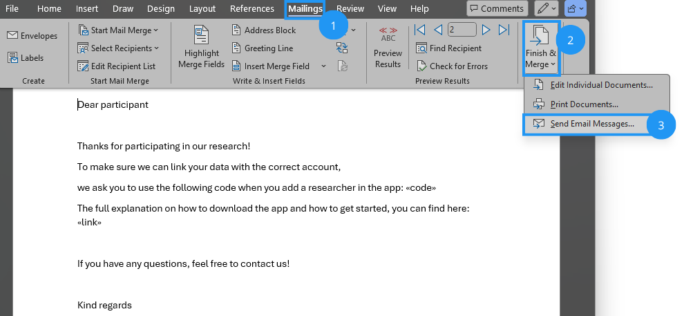
Task: Select the Mailings tab
Action: pos(305,8)
